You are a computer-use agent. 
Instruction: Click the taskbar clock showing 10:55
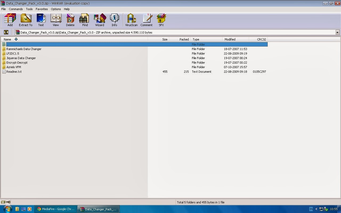tap(334, 209)
